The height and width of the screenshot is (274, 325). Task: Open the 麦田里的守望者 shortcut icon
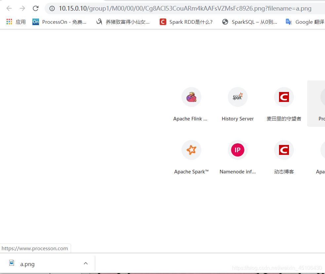pyautogui.click(x=284, y=97)
